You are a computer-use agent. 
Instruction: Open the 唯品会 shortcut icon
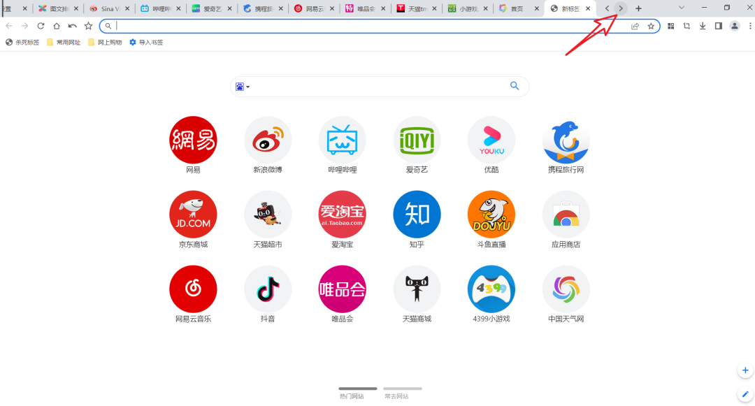coord(343,289)
